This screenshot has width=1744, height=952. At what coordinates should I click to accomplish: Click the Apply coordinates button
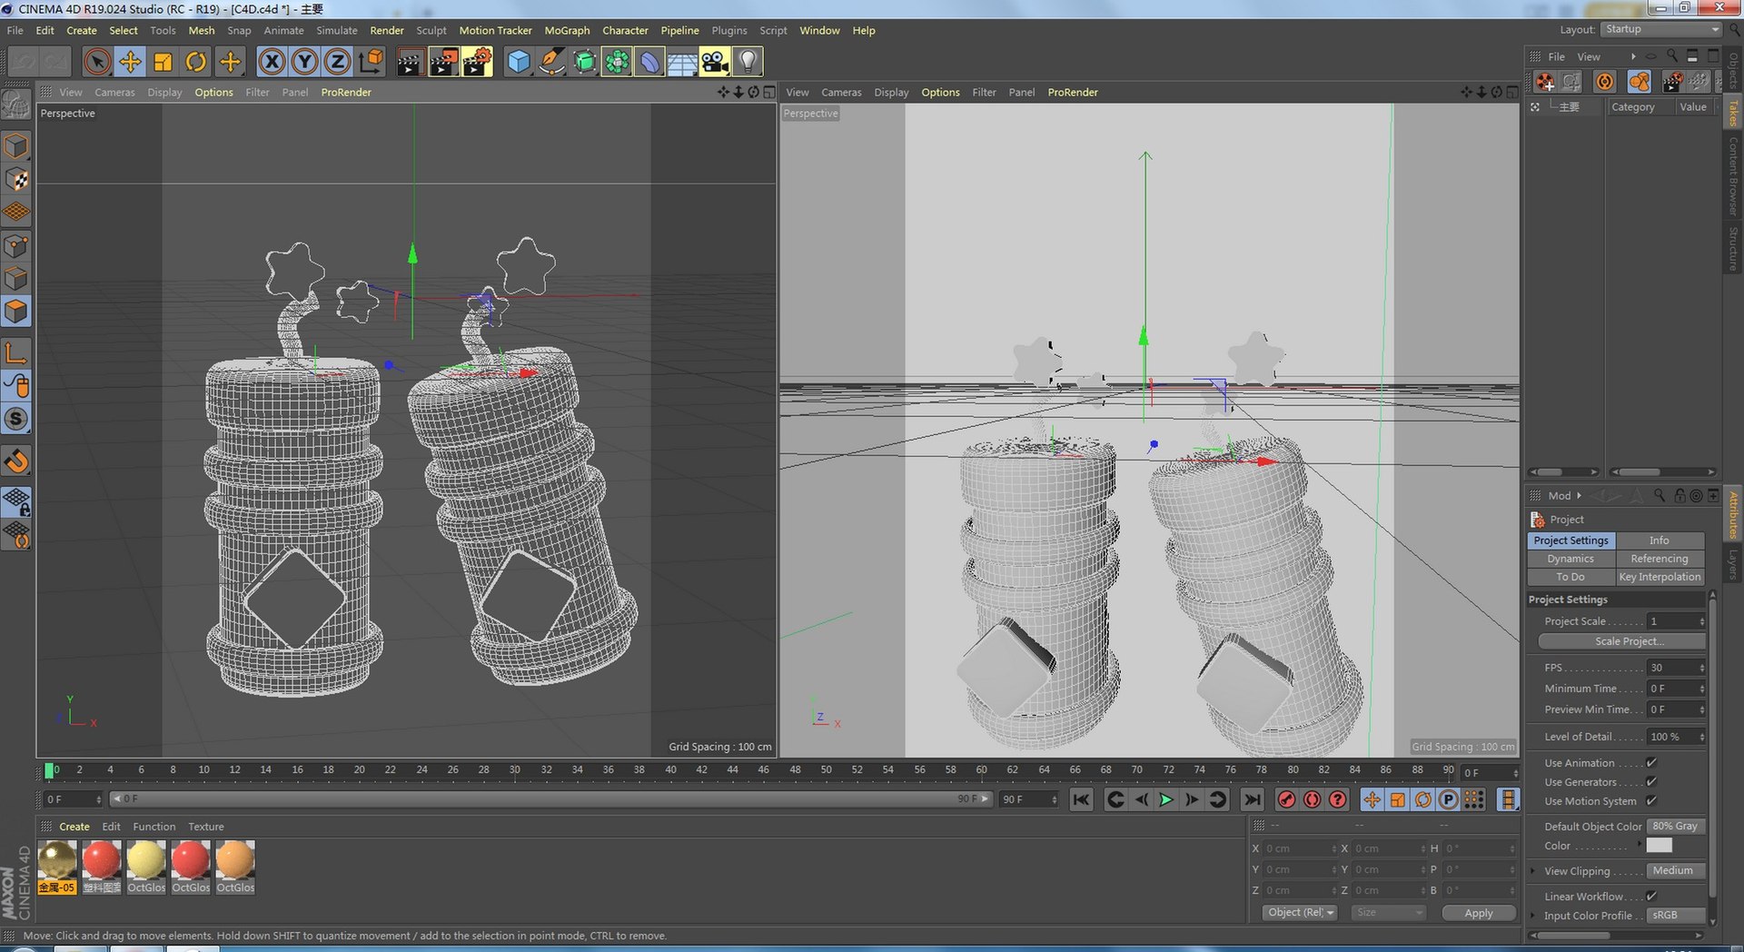point(1479,913)
